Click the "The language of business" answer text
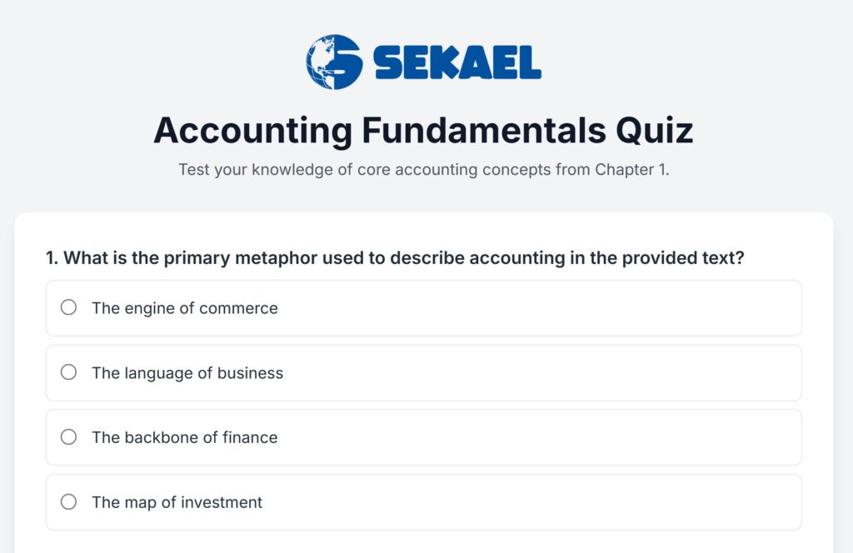Image resolution: width=853 pixels, height=553 pixels. coord(187,373)
